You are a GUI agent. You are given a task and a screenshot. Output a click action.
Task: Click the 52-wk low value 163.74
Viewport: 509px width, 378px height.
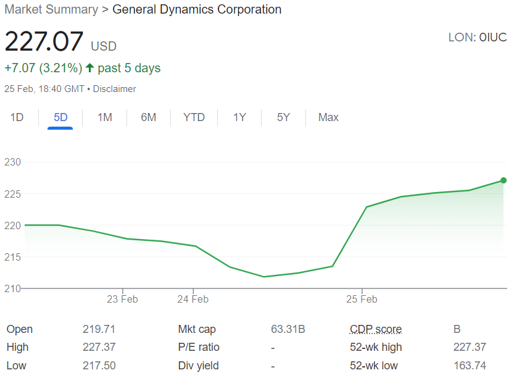(470, 365)
